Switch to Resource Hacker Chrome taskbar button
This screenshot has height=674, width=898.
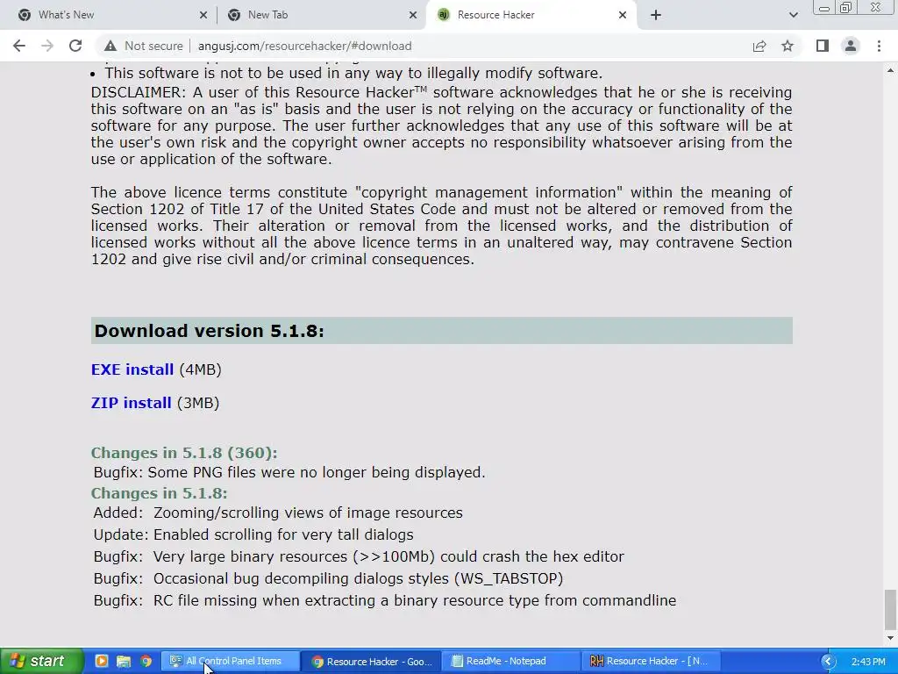[372, 662]
